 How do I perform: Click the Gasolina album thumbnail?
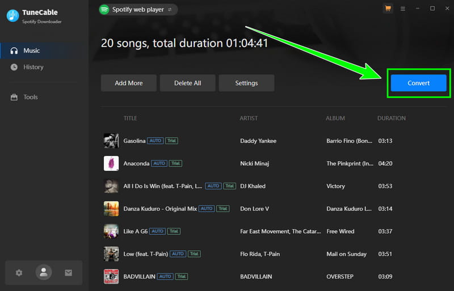(x=111, y=141)
